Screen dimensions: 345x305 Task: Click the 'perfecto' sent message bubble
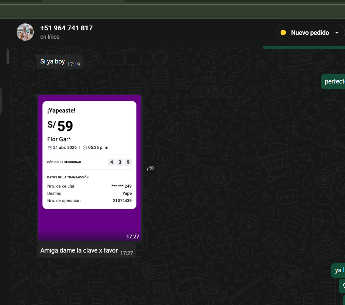(334, 81)
